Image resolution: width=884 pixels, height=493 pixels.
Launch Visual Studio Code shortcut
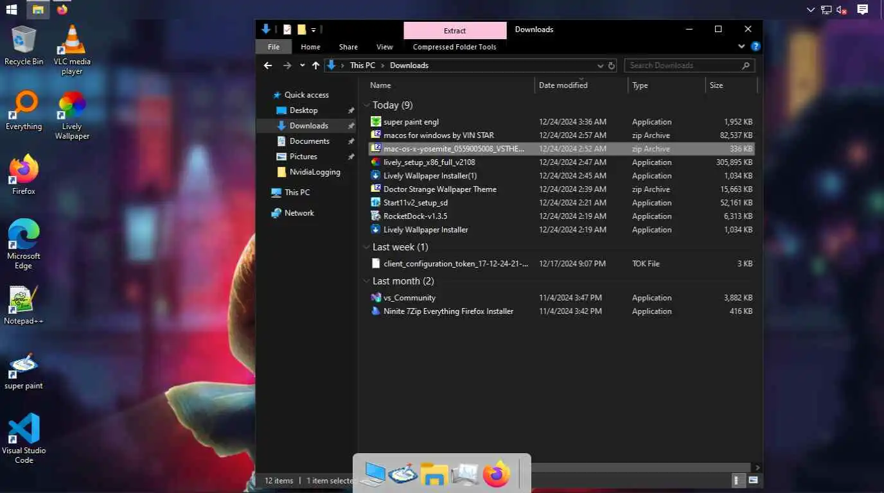pyautogui.click(x=24, y=438)
